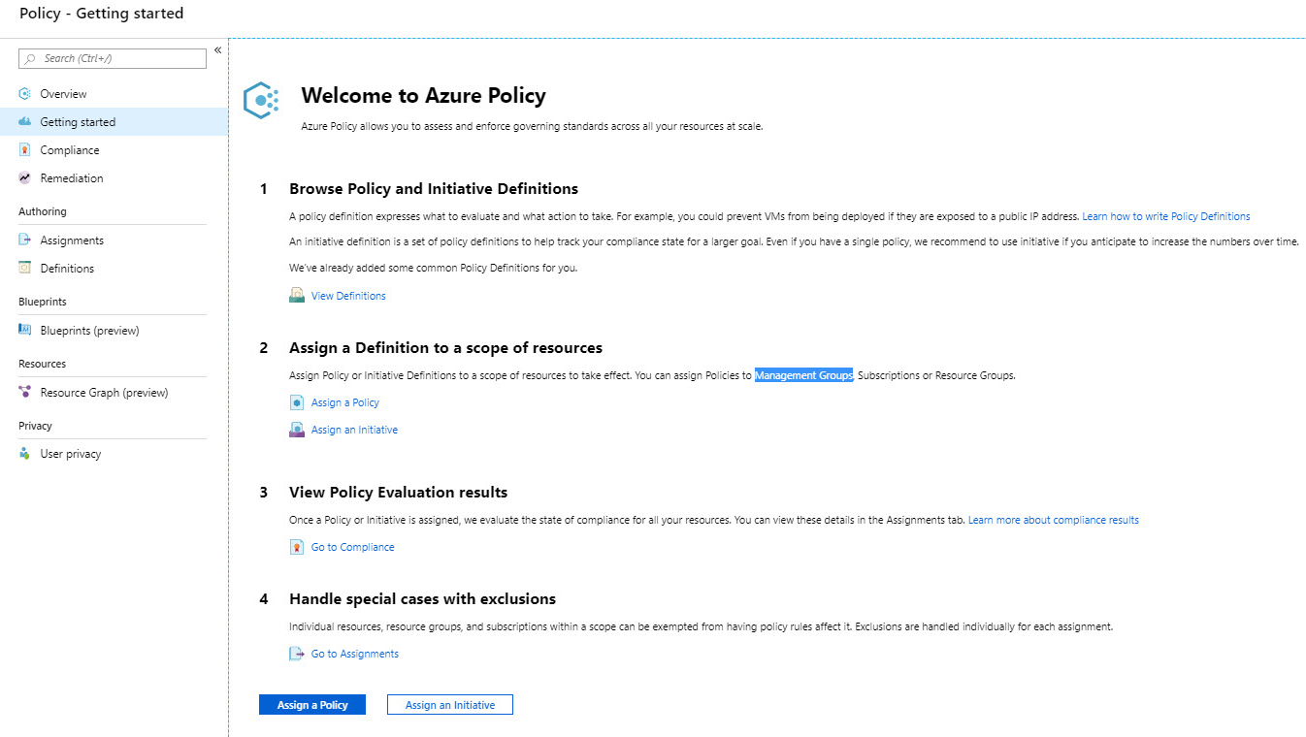
Task: Open Learn how to write Policy Definitions link
Action: tap(1166, 216)
